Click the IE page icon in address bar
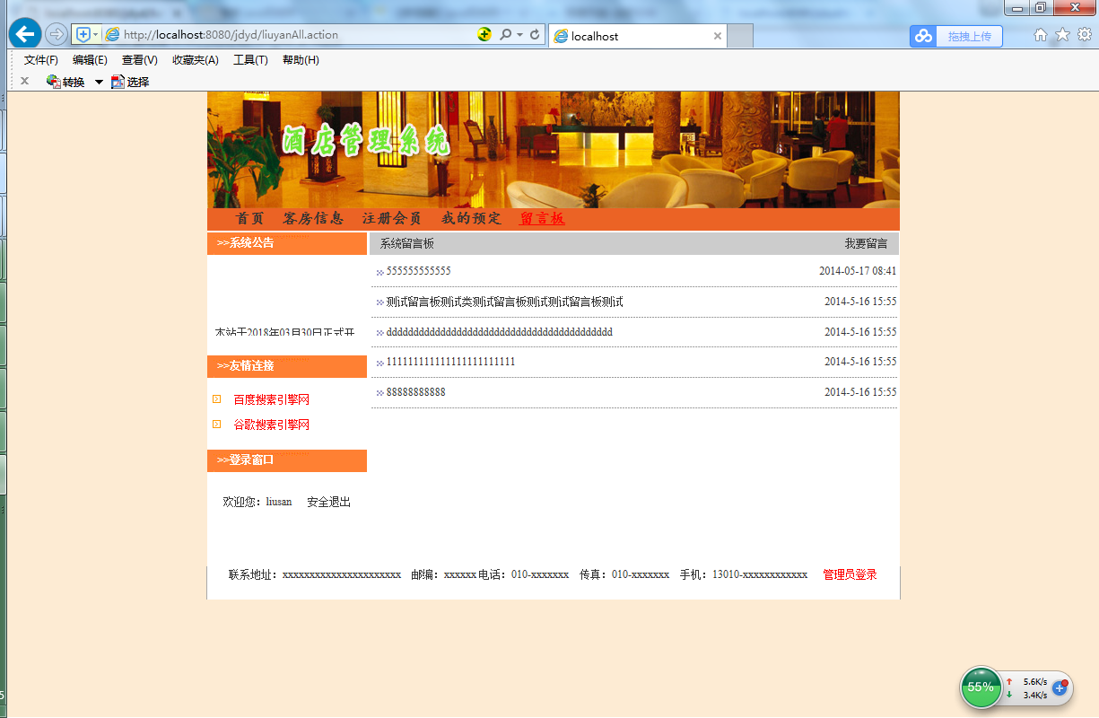Viewport: 1099px width, 718px height. pos(112,35)
